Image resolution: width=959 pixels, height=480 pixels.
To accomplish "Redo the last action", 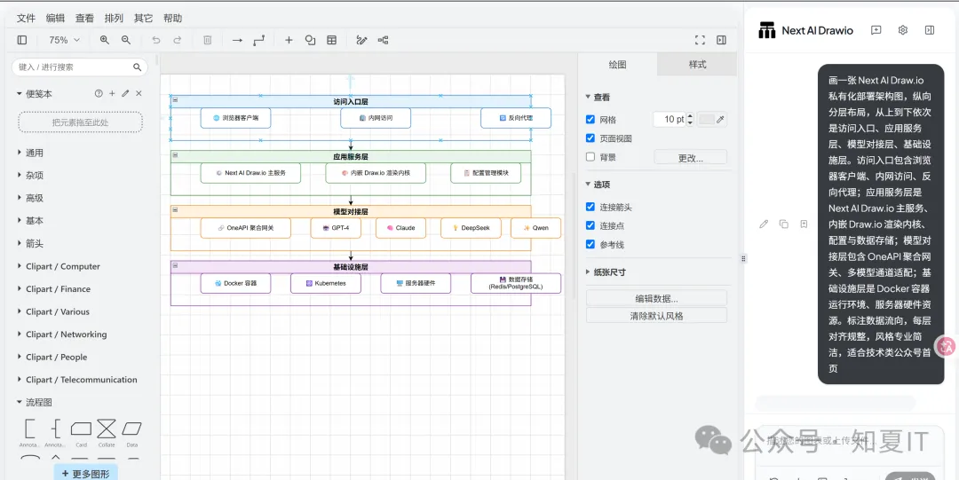I will click(178, 40).
